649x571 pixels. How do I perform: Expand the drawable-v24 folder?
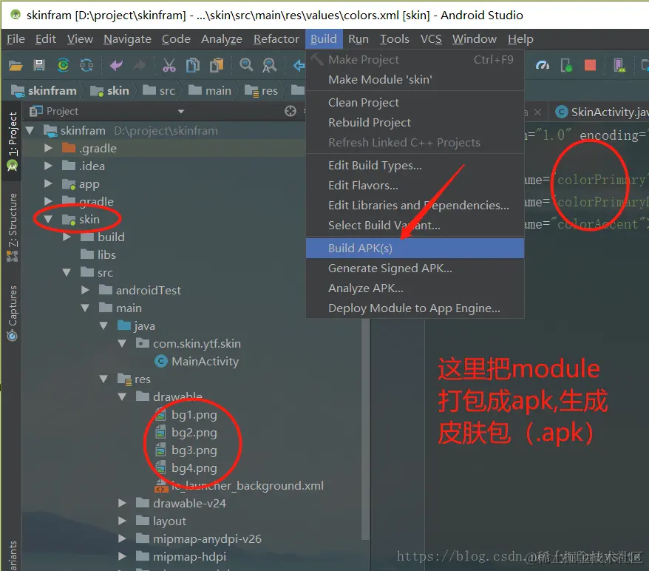(123, 503)
